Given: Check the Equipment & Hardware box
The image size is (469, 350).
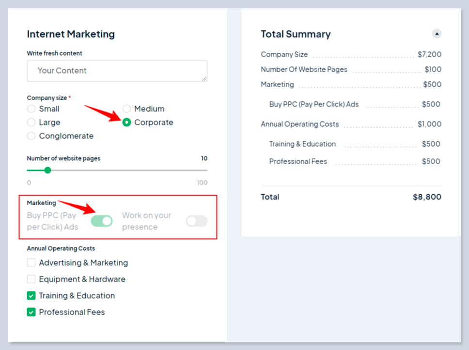Looking at the screenshot, I should [31, 279].
